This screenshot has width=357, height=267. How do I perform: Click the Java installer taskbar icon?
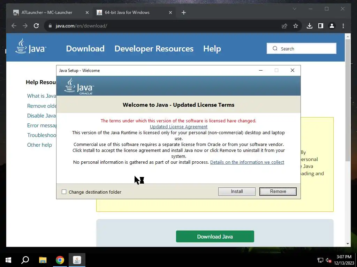point(77,260)
